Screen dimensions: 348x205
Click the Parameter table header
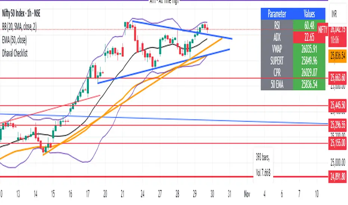tap(277, 14)
